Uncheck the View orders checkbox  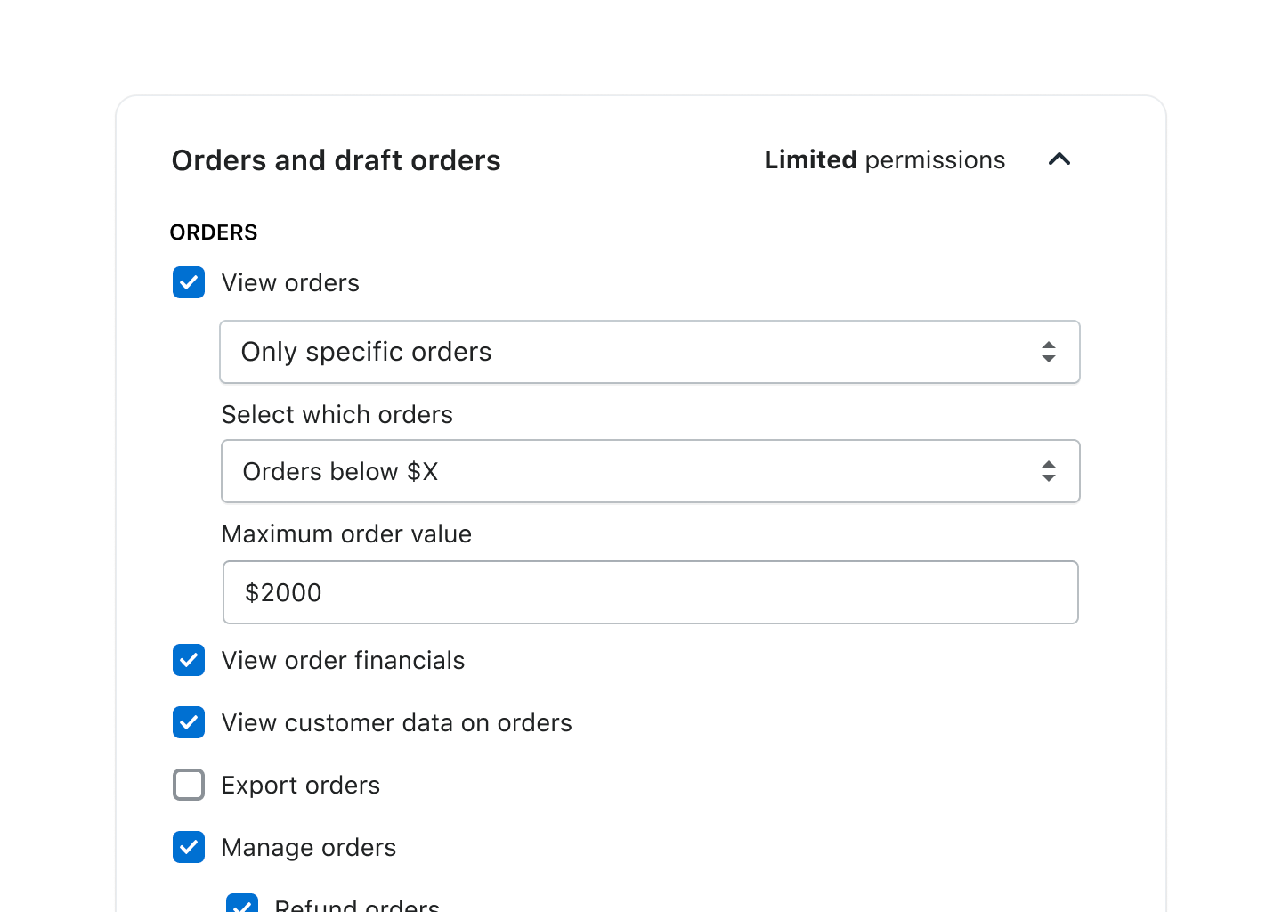pos(189,282)
